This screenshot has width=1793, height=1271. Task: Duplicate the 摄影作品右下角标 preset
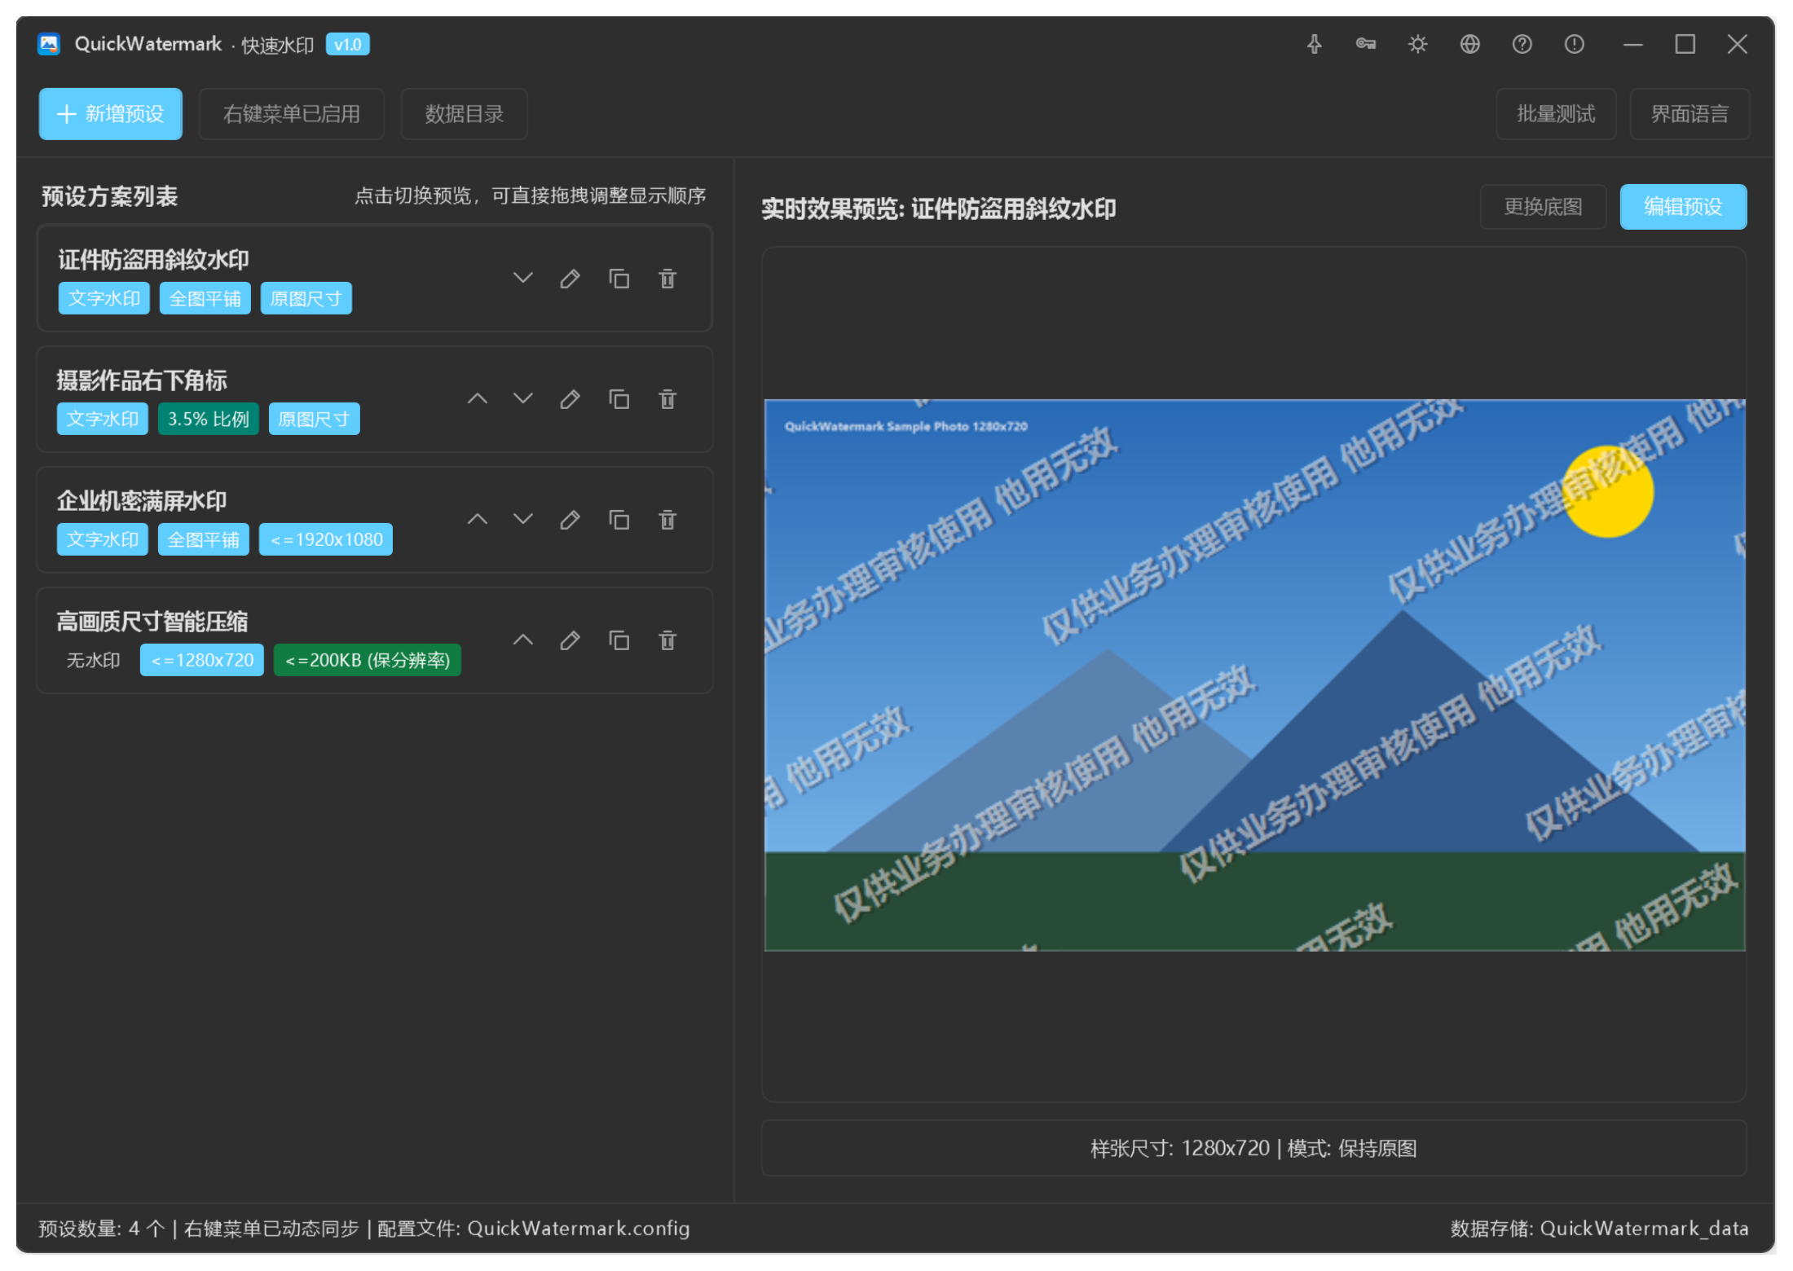click(x=619, y=399)
